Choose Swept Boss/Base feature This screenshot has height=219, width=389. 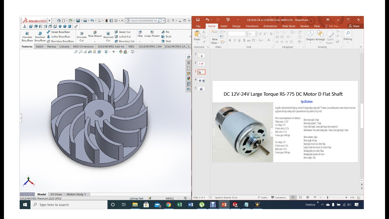[x=58, y=32]
